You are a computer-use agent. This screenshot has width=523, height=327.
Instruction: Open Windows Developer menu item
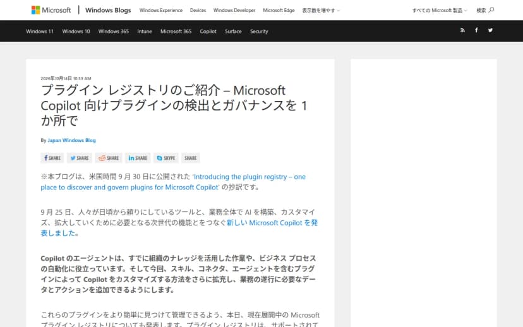tap(234, 10)
